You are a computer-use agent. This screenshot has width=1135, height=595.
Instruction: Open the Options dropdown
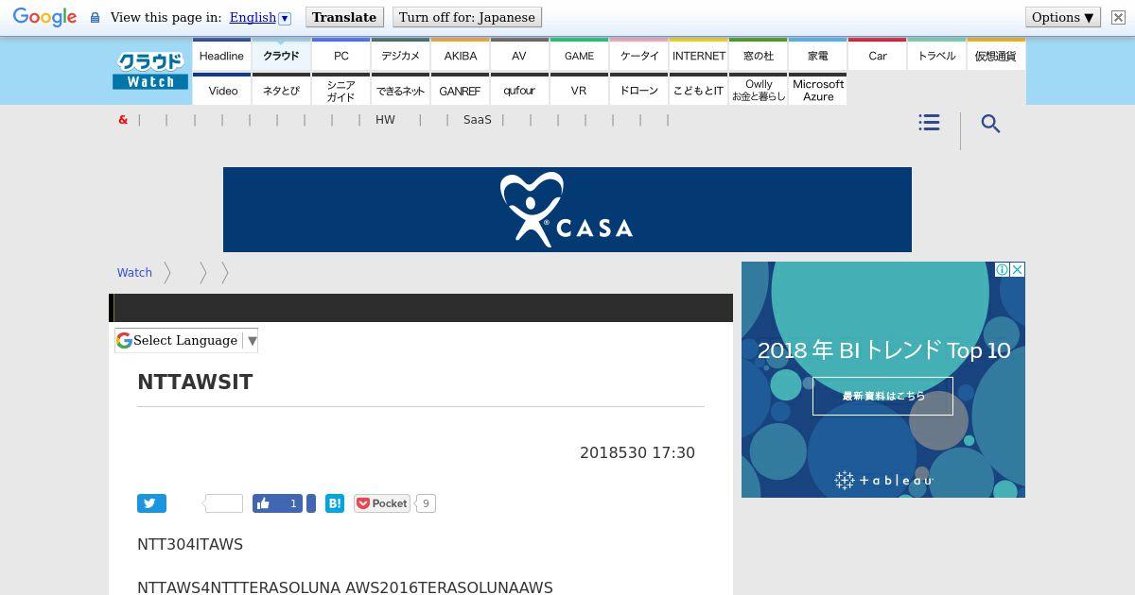coord(1063,17)
